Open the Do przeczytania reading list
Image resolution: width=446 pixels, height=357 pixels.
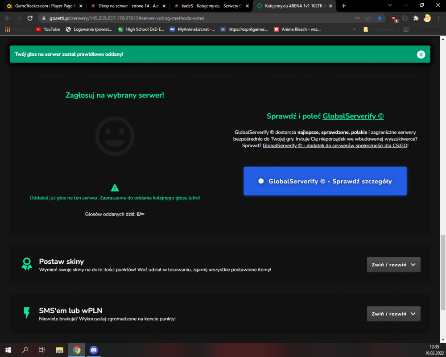tap(422, 29)
